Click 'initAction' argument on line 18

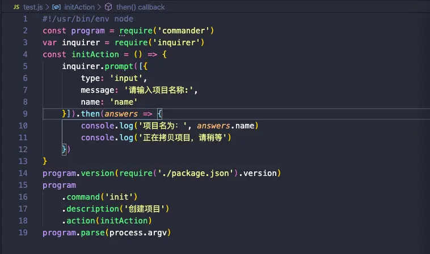(124, 221)
